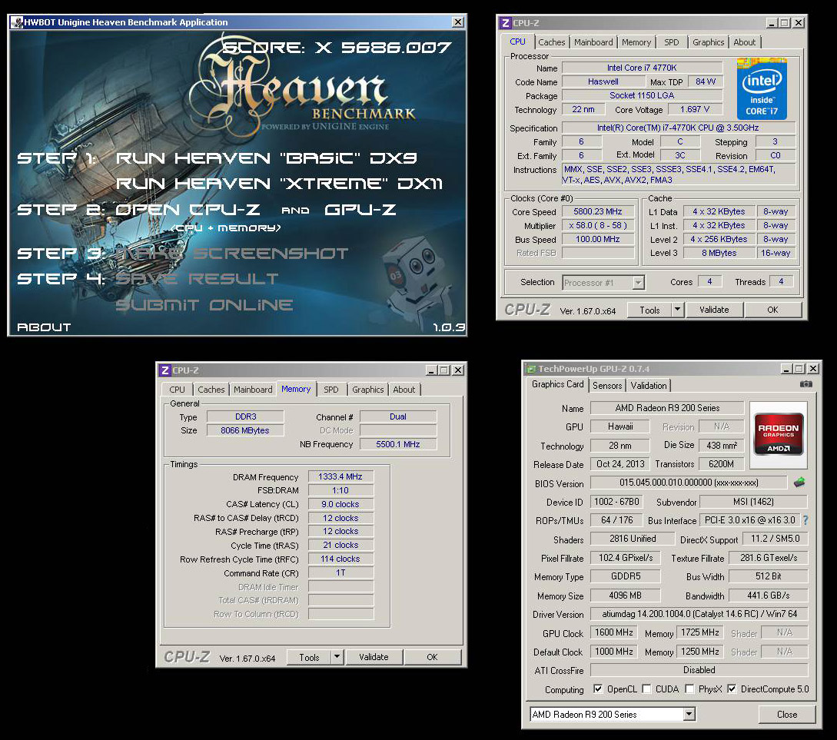Click the Multiplier value x 58.0

click(x=598, y=225)
